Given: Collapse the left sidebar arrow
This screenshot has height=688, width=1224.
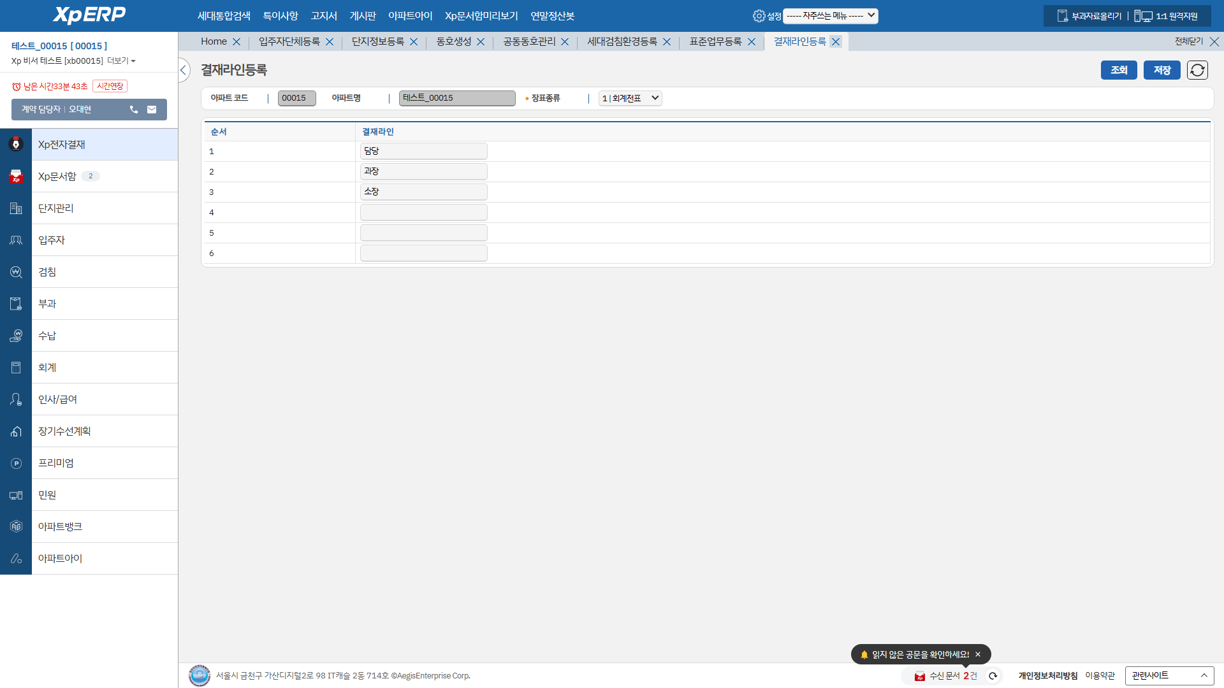Looking at the screenshot, I should (x=184, y=70).
